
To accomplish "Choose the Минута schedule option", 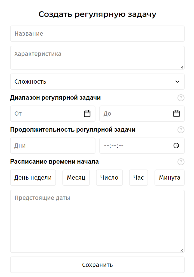I will (170, 178).
